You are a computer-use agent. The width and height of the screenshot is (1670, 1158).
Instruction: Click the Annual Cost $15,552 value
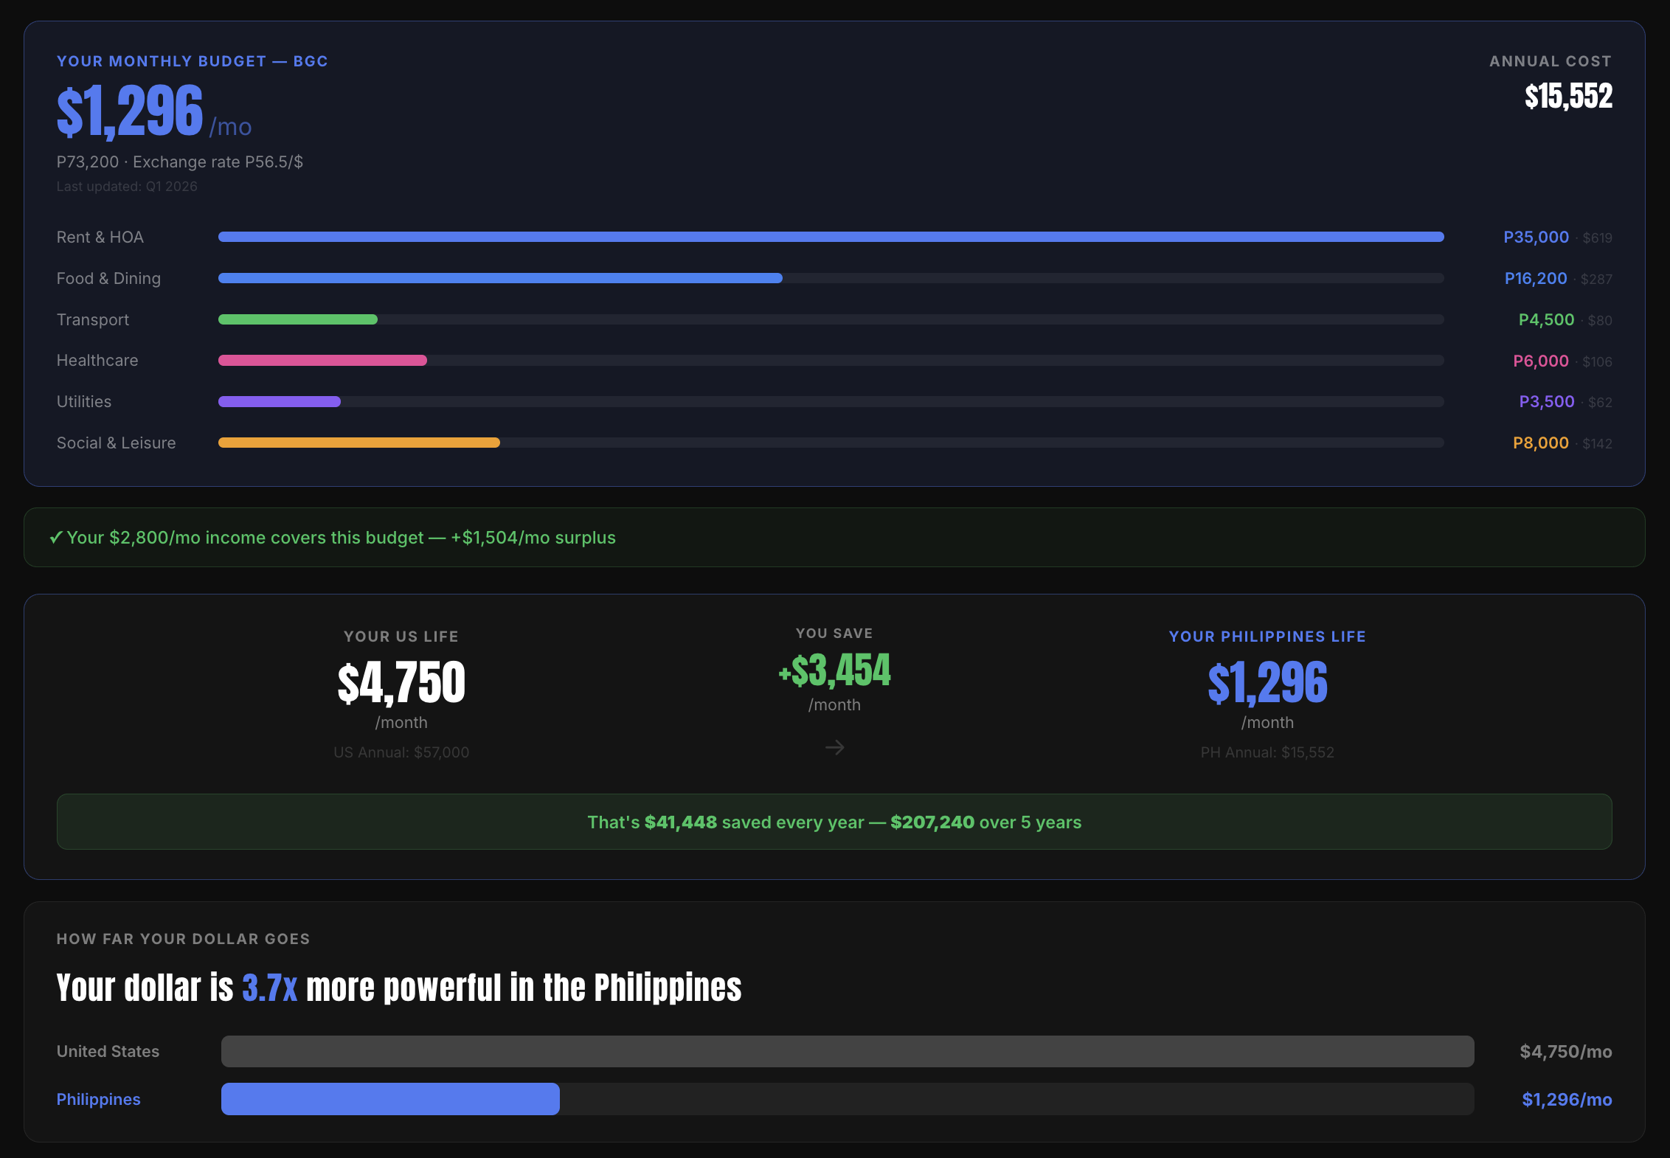1567,96
